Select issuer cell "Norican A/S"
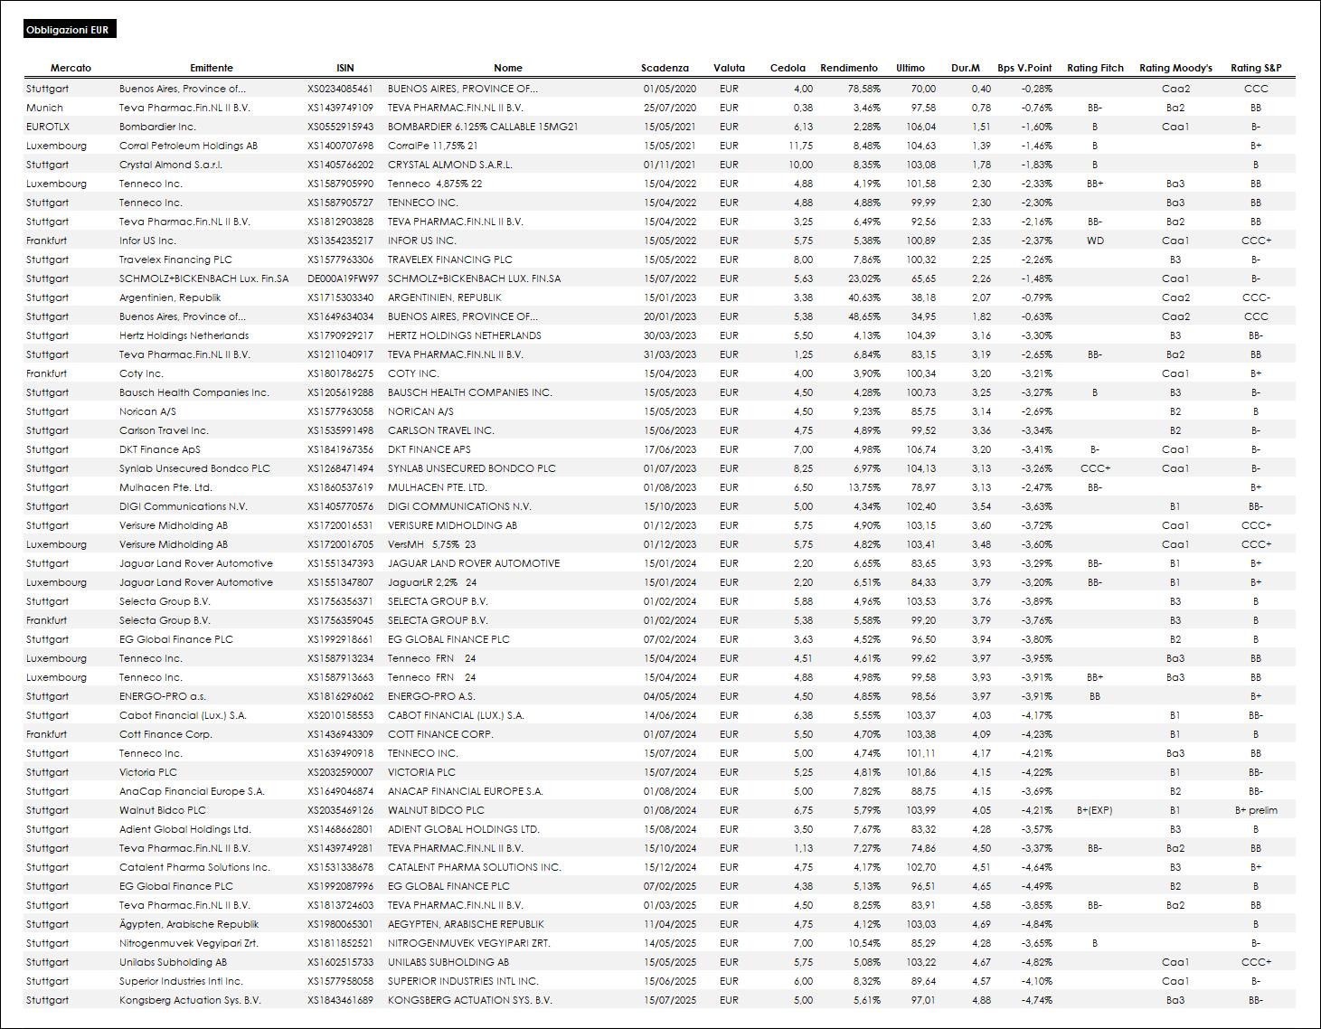 coord(147,411)
